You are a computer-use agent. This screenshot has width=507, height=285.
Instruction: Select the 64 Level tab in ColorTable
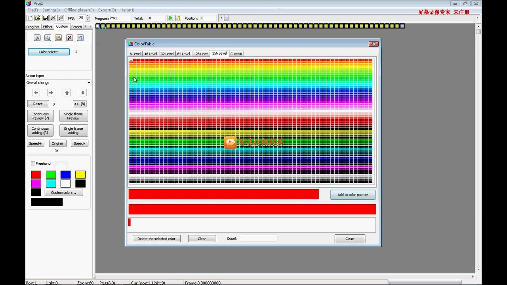tap(183, 54)
